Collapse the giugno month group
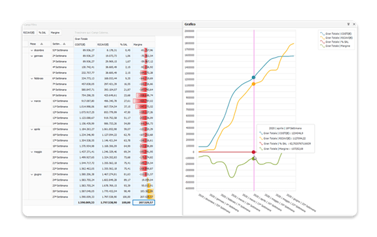The width and height of the screenshot is (377, 237). pos(31,174)
